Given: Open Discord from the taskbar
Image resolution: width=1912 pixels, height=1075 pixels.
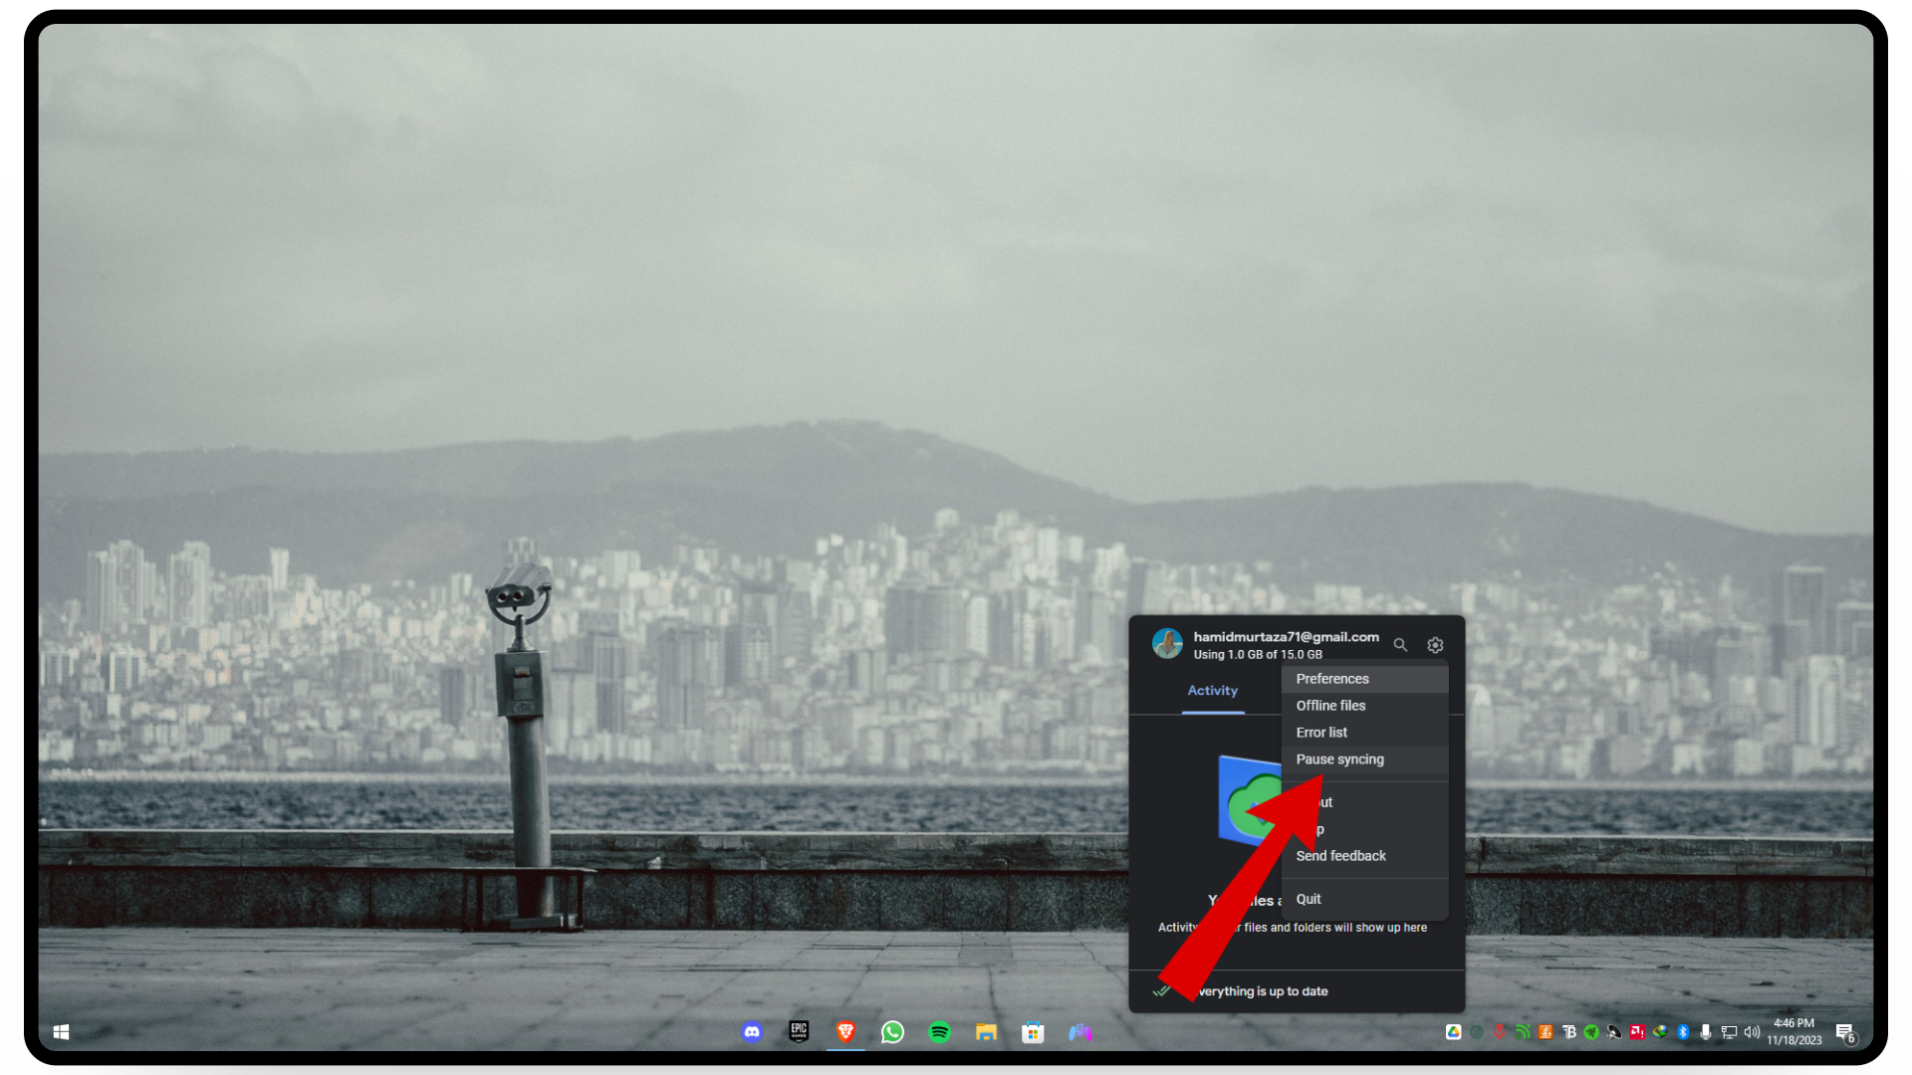Looking at the screenshot, I should [x=752, y=1032].
